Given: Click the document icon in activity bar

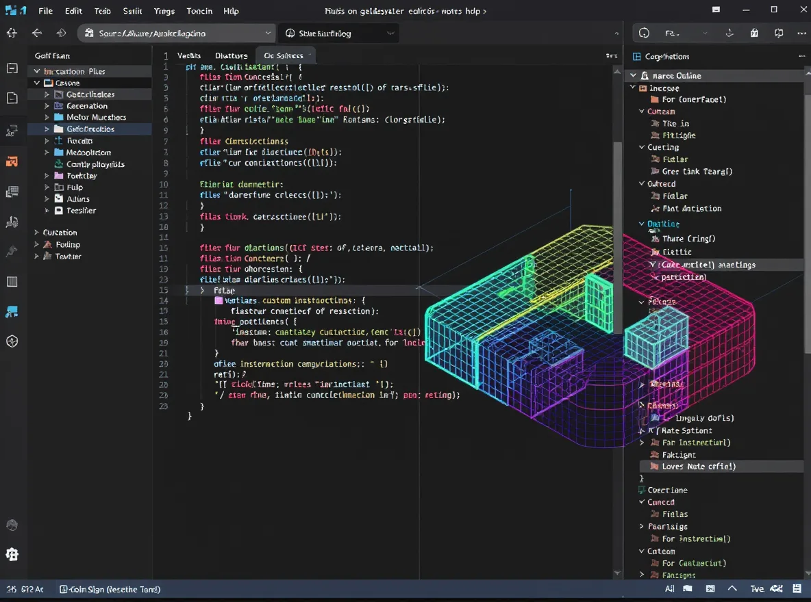Looking at the screenshot, I should click(12, 99).
